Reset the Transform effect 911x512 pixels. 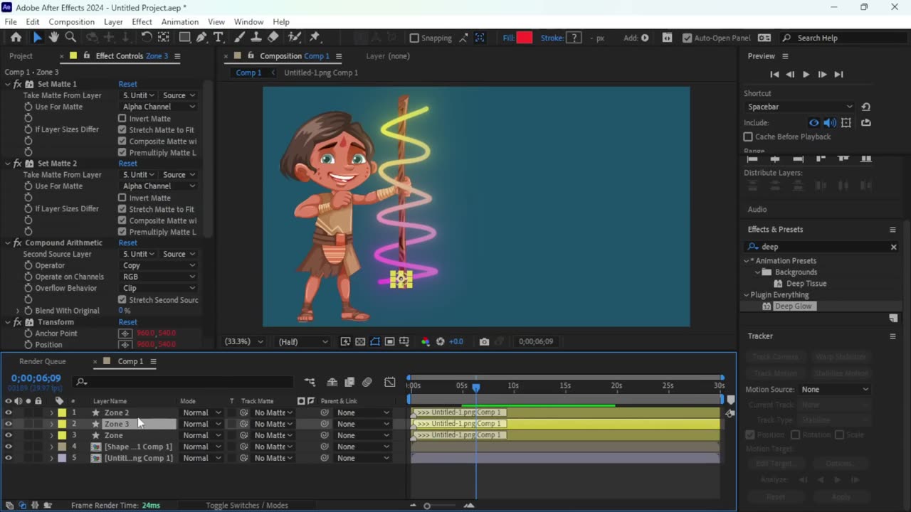pyautogui.click(x=127, y=322)
